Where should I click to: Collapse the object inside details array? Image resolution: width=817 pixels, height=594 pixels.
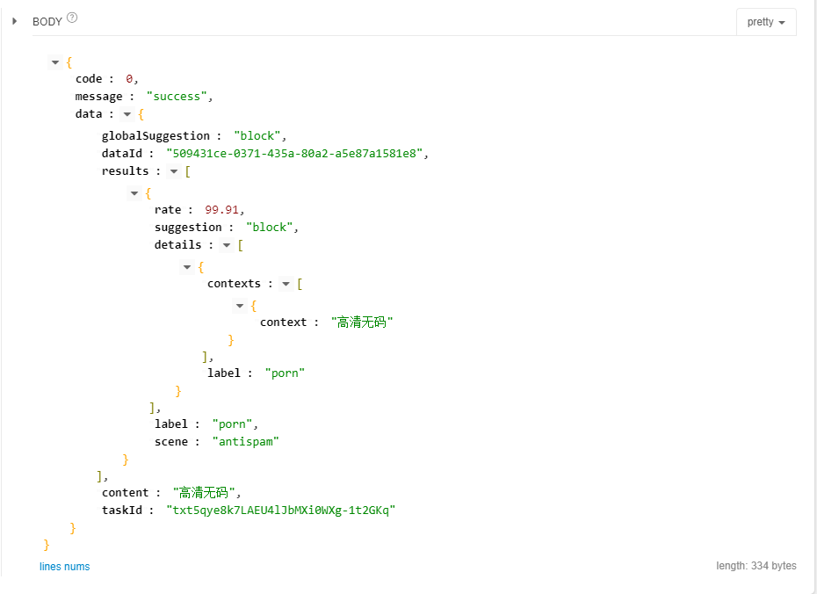click(x=187, y=267)
